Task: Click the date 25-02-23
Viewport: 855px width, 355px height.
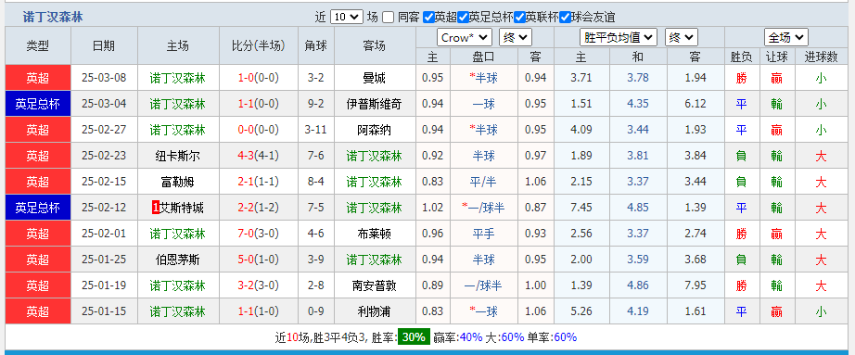Action: [x=104, y=156]
